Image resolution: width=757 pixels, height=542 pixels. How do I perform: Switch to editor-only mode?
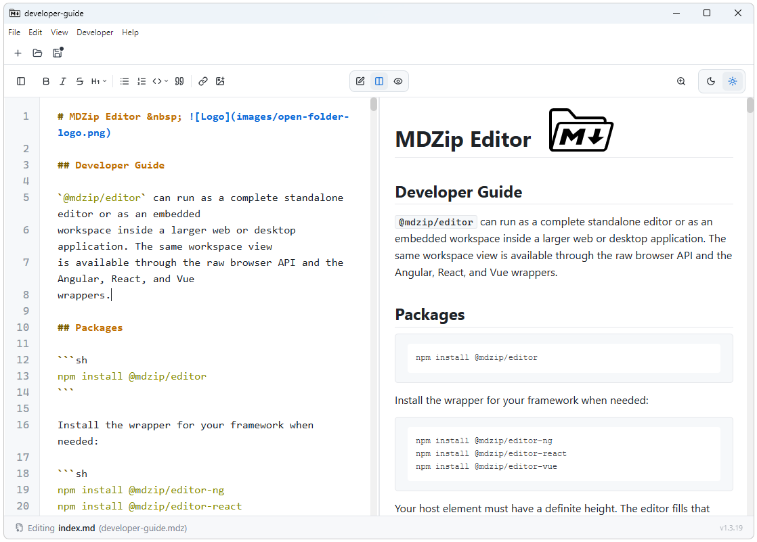360,81
